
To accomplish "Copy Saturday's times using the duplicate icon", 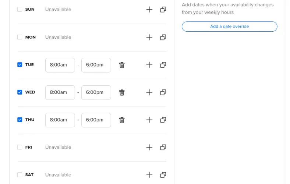I will click(x=163, y=175).
